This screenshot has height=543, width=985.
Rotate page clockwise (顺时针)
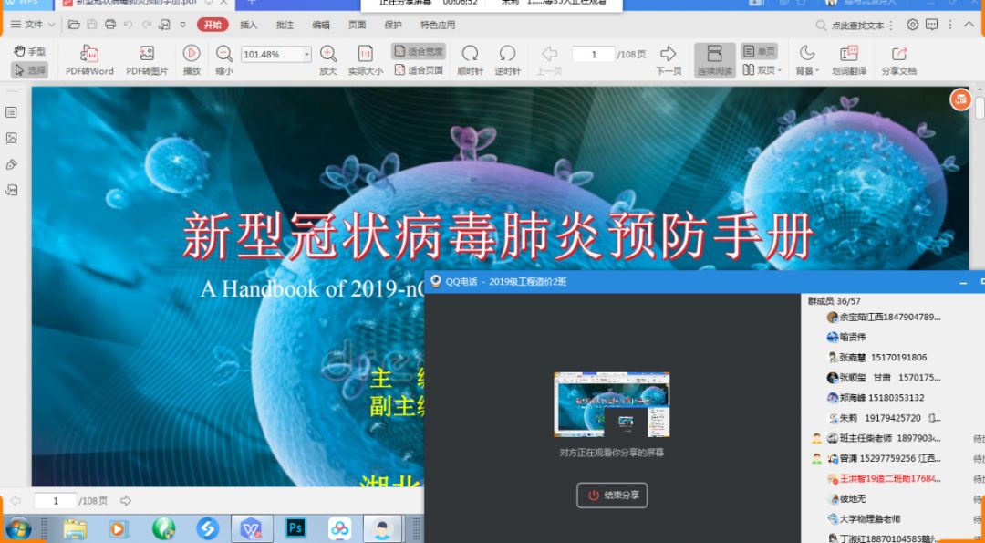pos(470,60)
